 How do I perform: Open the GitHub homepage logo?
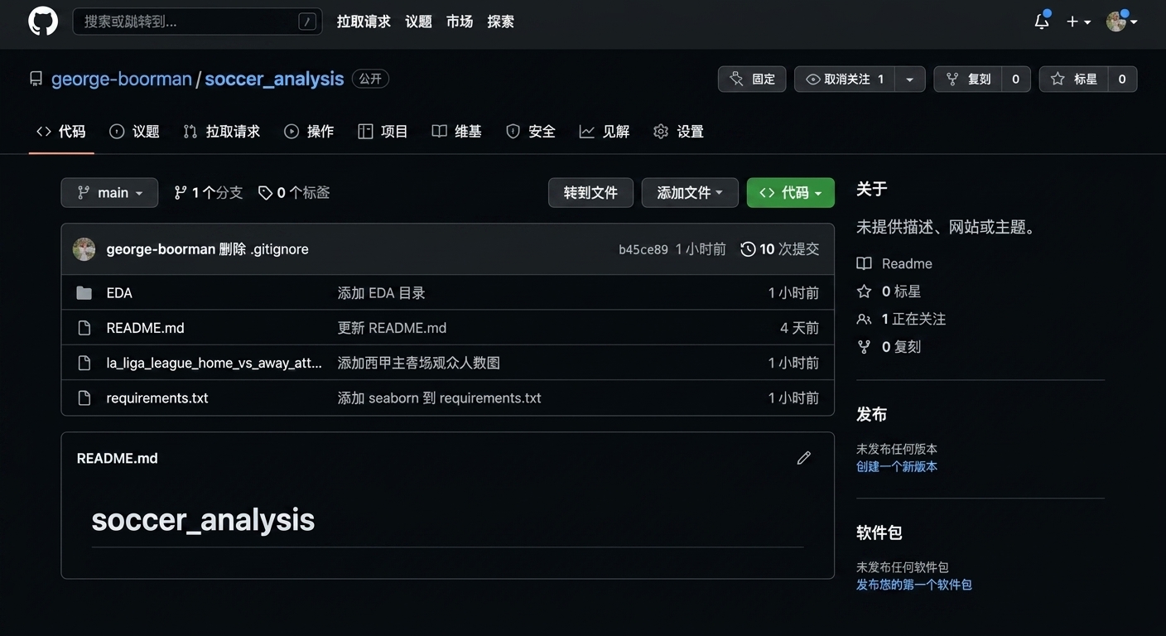click(43, 22)
